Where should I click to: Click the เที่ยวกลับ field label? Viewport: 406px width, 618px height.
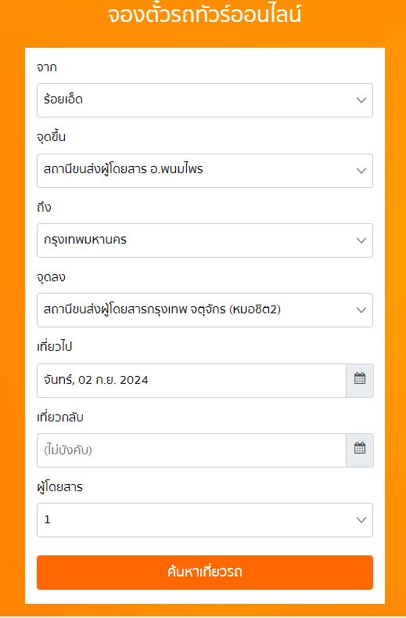(60, 417)
